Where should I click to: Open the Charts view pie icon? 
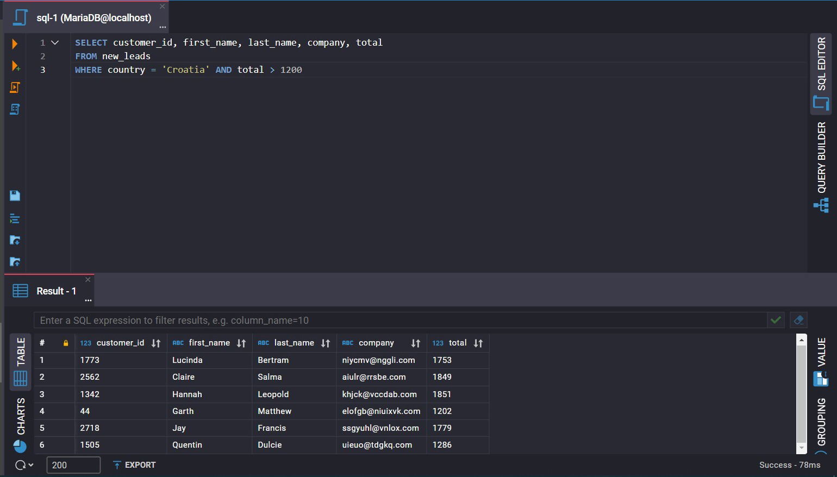(x=20, y=447)
